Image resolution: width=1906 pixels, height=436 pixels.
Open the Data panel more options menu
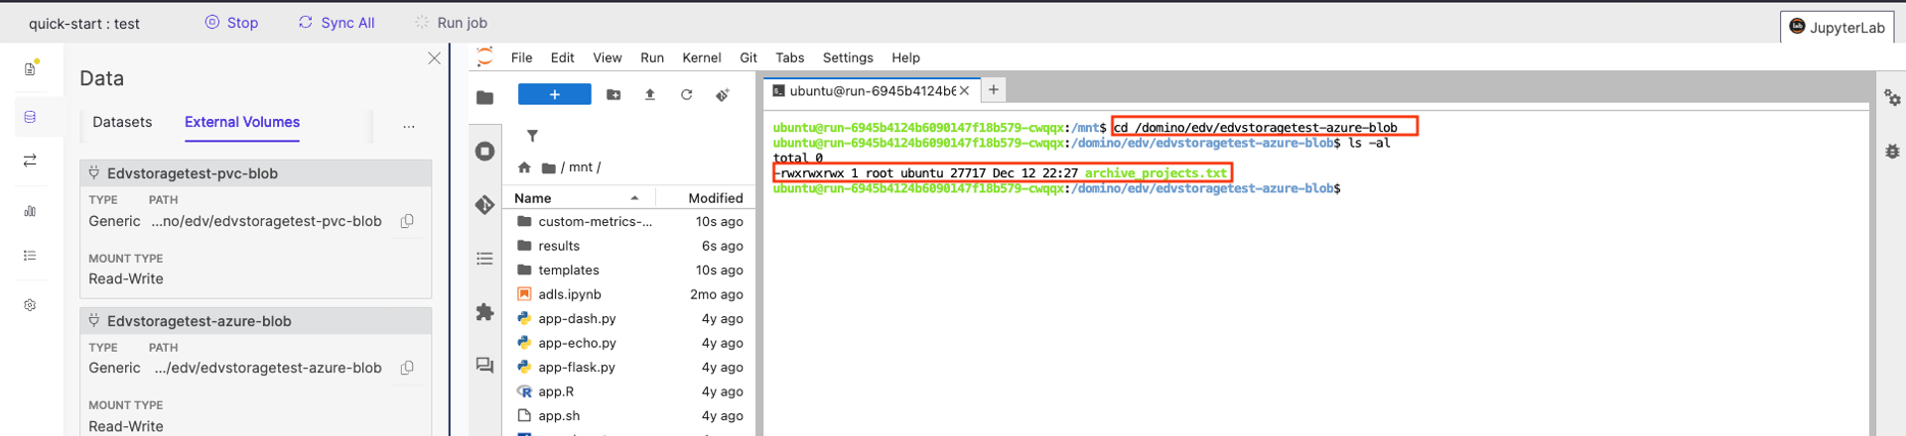tap(409, 126)
